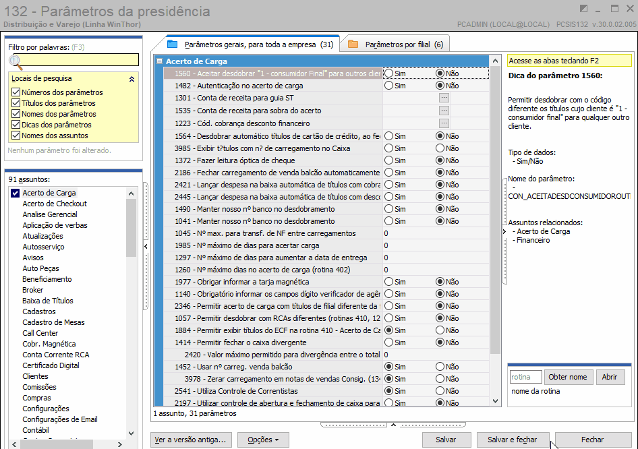Image resolution: width=638 pixels, height=449 pixels.
Task: Click the blue folder icon on general parameters tab
Action: (x=173, y=44)
